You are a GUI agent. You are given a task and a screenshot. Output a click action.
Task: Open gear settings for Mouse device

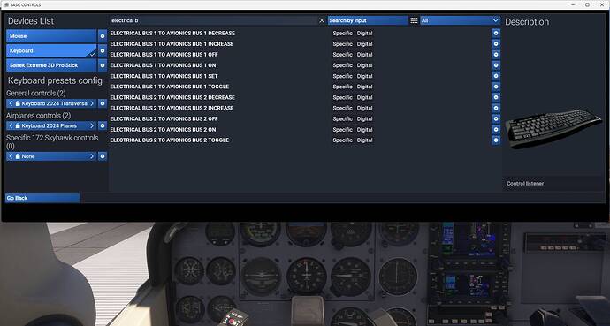tap(103, 36)
